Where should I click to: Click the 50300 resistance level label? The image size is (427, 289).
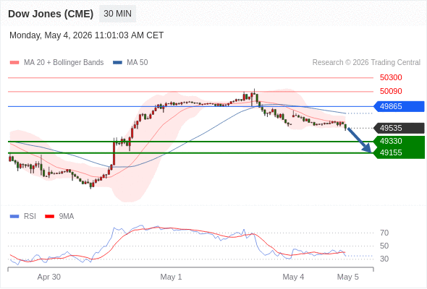pos(391,77)
